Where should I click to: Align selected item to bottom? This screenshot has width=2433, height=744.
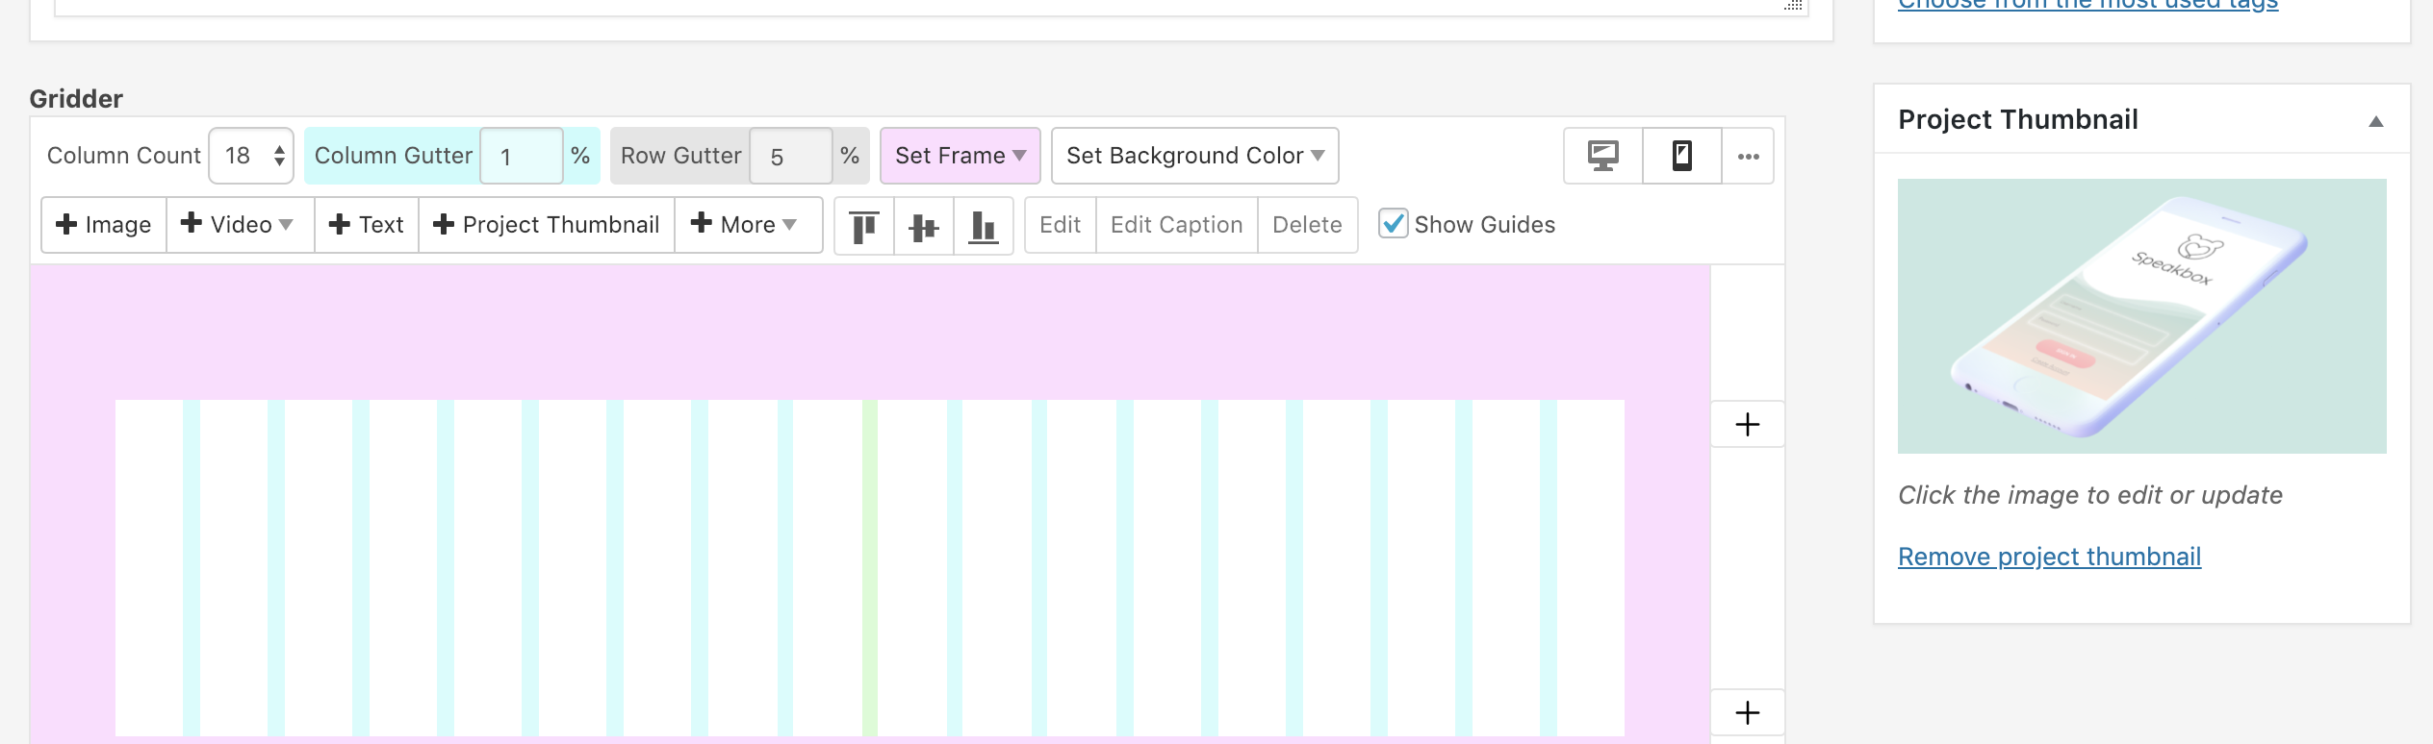(983, 226)
